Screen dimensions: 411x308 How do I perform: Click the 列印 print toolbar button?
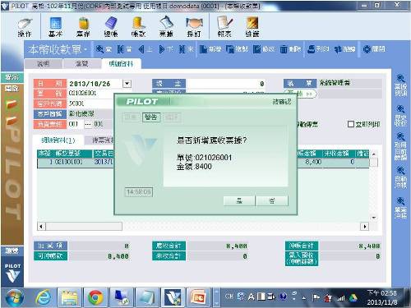(318, 49)
